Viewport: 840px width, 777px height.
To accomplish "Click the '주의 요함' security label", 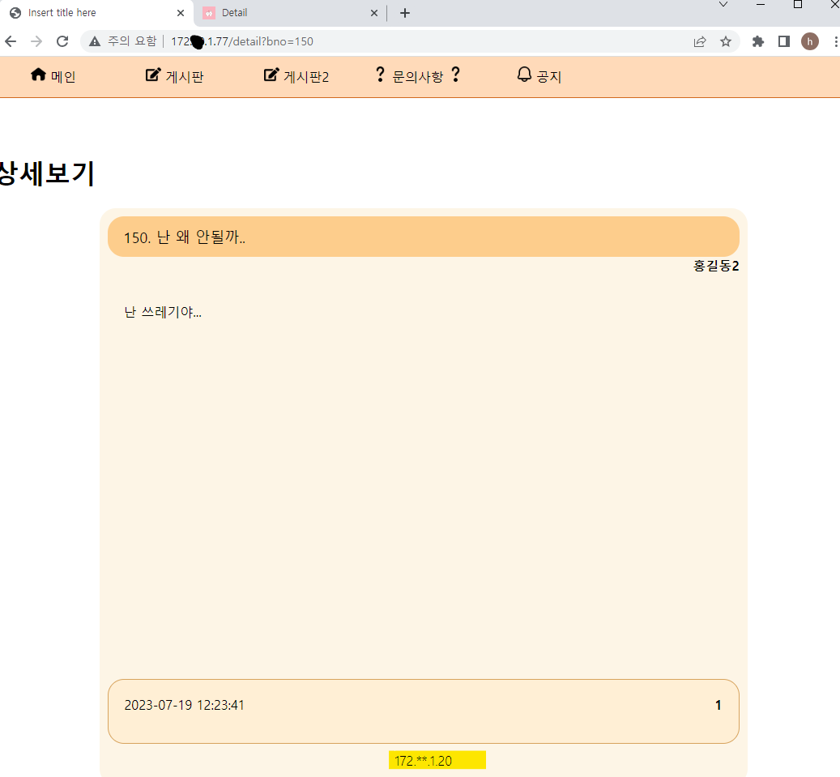I will 132,41.
